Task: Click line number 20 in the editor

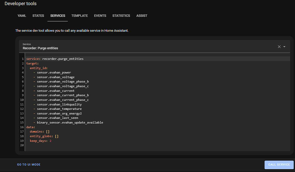Action: click(22, 145)
